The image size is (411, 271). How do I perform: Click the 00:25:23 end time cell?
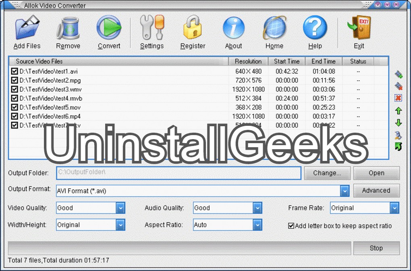324,107
